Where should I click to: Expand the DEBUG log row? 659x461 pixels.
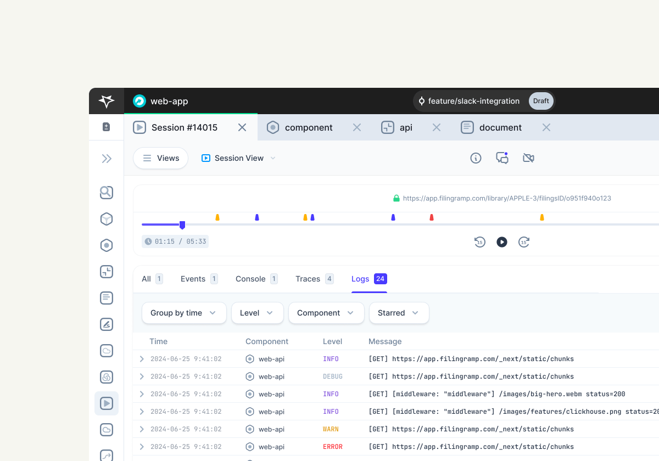click(x=142, y=376)
